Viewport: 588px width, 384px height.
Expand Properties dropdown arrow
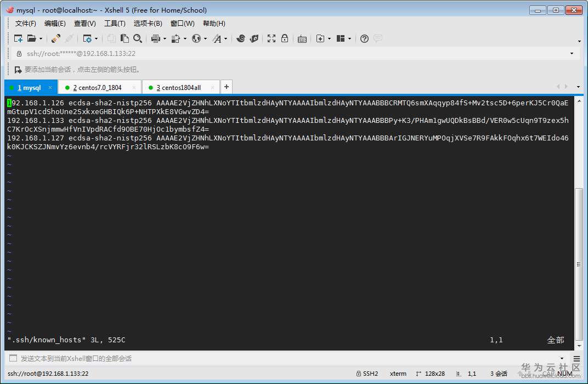pos(97,38)
